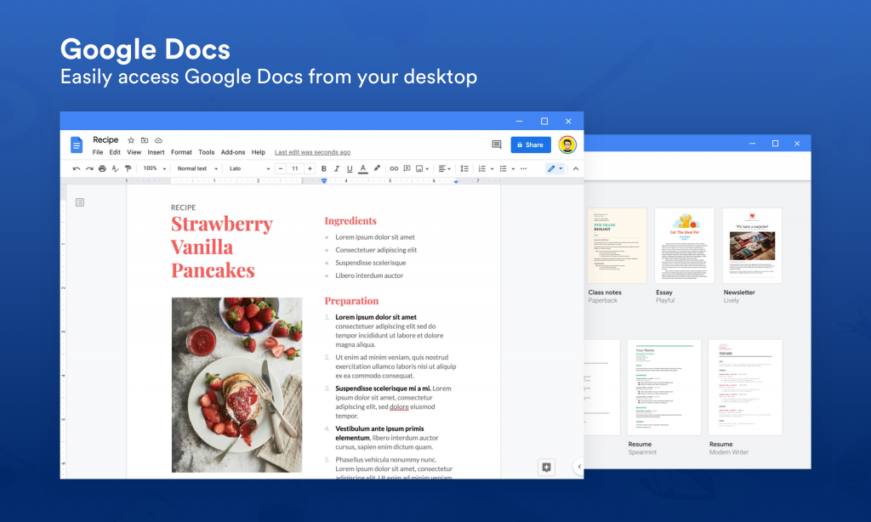Open the Help menu
Image resolution: width=871 pixels, height=522 pixels.
pos(259,152)
